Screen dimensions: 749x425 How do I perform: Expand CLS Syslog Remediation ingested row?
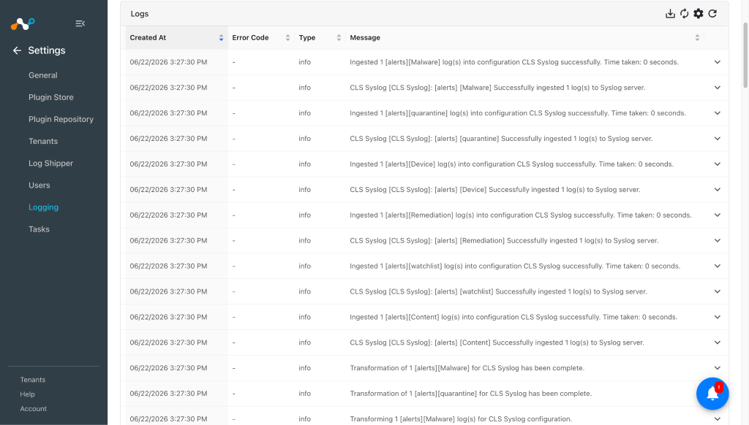pos(717,241)
